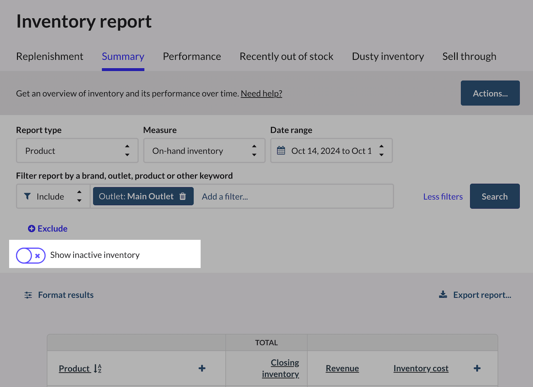Click the Outlet: Main Outlet filter chip
Screen dimensions: 533x387
143,196
